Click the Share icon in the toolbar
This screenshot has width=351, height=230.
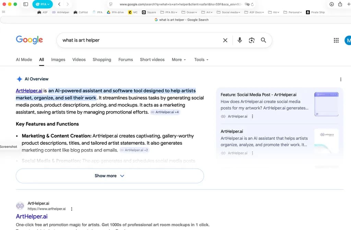340,4
